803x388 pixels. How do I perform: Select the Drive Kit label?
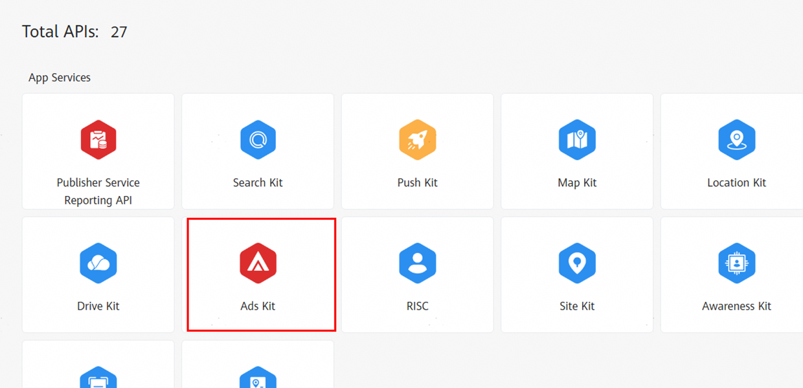point(98,307)
